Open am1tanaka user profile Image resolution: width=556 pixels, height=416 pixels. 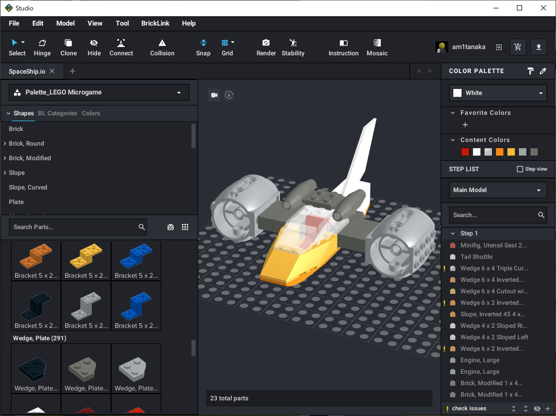[460, 47]
